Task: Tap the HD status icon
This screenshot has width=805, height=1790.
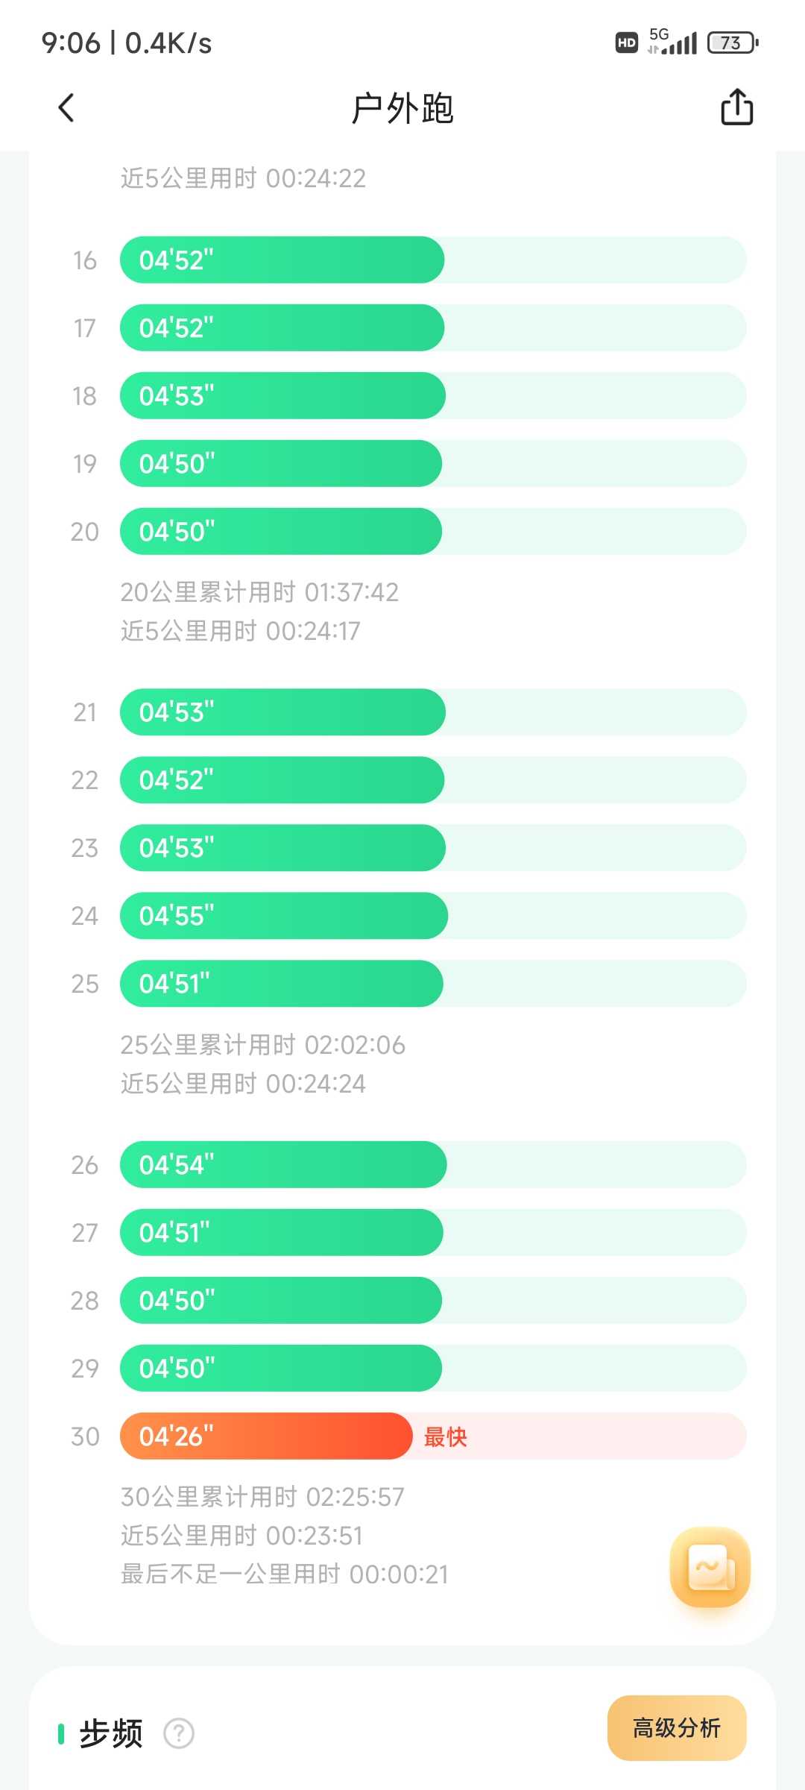Action: pos(627,43)
